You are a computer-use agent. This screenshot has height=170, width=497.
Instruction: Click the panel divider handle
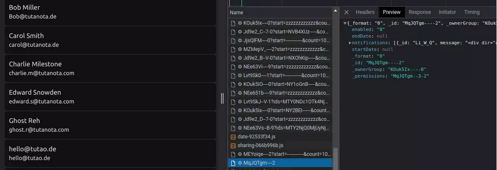click(x=222, y=98)
